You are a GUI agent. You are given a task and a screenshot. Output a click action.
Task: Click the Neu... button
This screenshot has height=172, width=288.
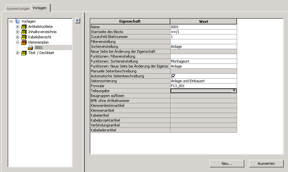tap(227, 163)
